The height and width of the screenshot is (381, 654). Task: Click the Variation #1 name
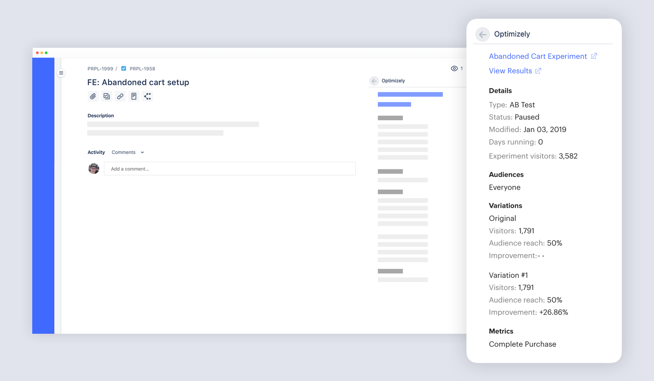(x=509, y=275)
